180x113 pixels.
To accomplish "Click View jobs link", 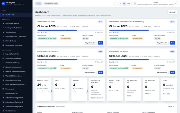I will (167, 94).
